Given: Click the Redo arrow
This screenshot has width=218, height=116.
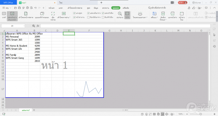Looking at the screenshot, I should 39,8.
